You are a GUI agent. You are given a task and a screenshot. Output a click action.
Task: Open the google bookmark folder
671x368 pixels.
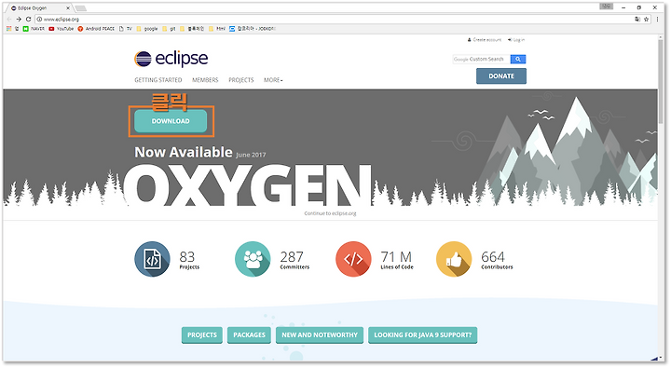coord(147,29)
